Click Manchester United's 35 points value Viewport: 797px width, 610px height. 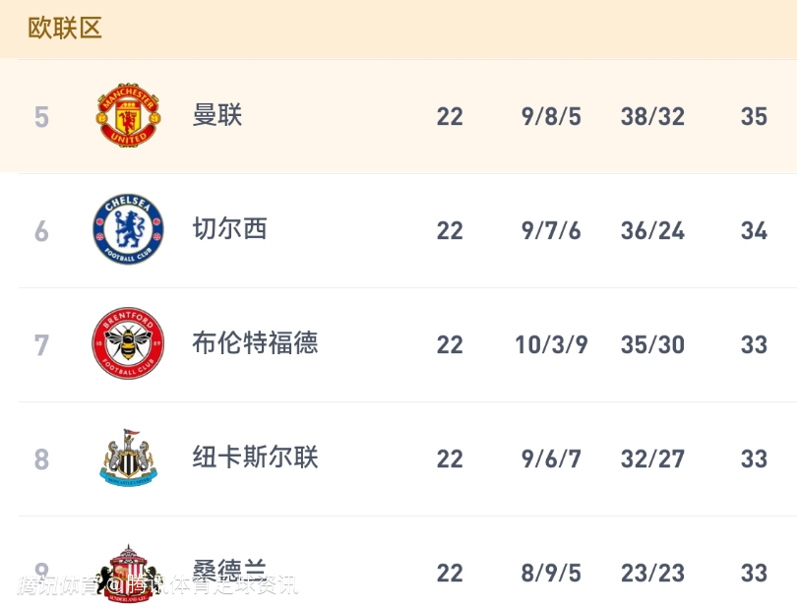(754, 117)
